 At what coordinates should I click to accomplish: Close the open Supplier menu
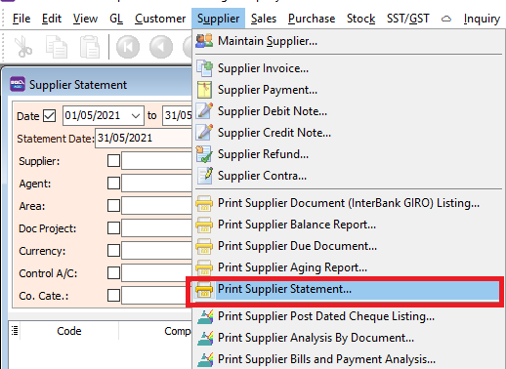[x=218, y=19]
